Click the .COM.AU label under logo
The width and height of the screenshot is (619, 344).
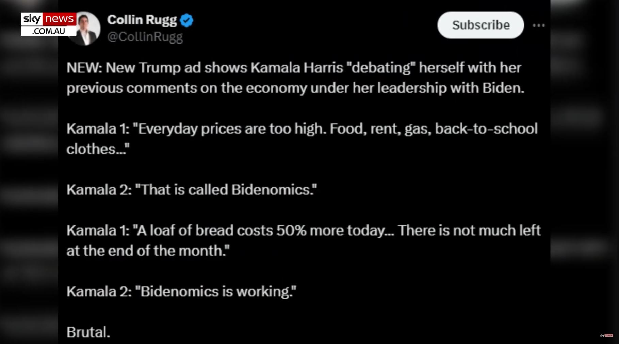[48, 31]
